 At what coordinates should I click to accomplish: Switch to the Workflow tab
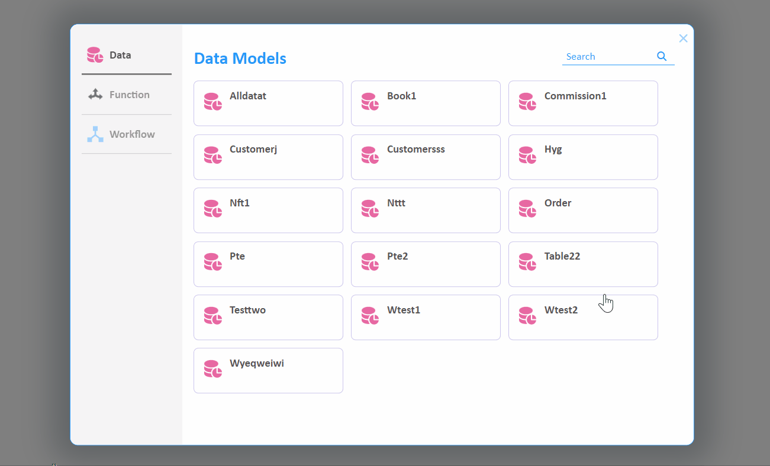(x=127, y=134)
